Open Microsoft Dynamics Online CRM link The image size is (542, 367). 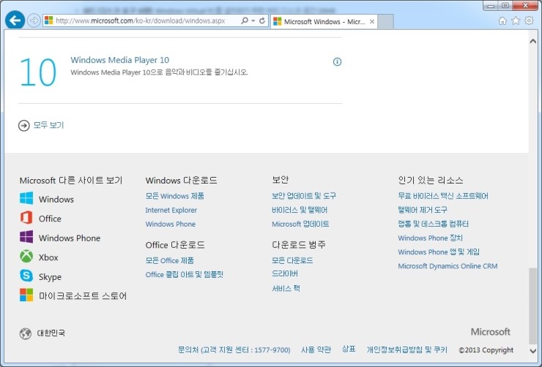[x=448, y=266]
